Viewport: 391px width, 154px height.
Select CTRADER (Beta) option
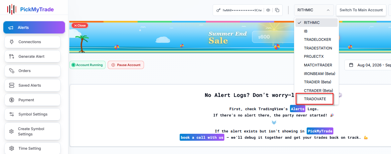316,90
